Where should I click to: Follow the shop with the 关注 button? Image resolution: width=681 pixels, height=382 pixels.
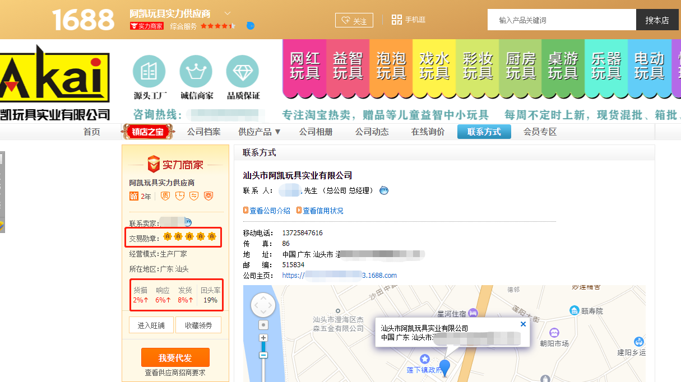[x=354, y=21]
